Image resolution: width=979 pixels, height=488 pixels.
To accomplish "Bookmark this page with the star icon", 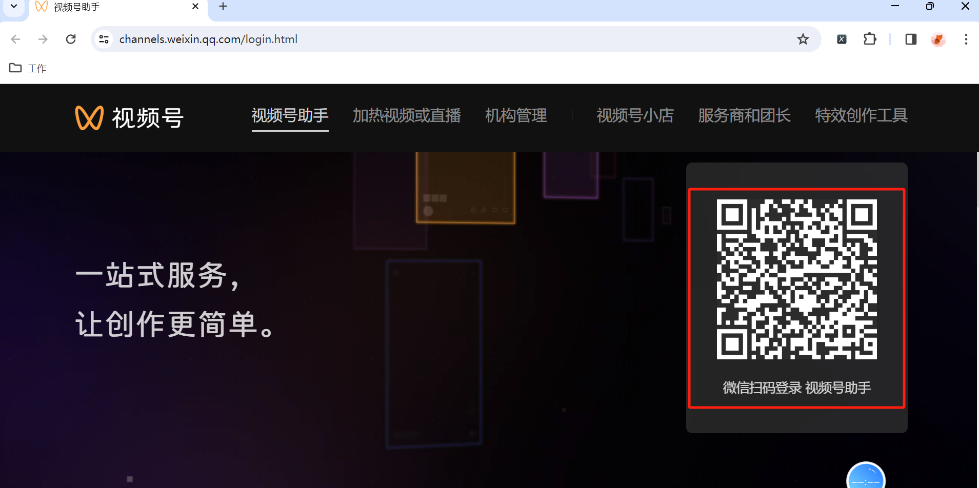I will pos(803,39).
